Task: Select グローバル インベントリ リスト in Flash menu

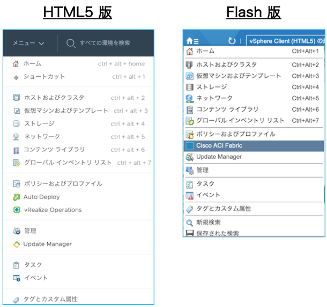Action: click(254, 121)
